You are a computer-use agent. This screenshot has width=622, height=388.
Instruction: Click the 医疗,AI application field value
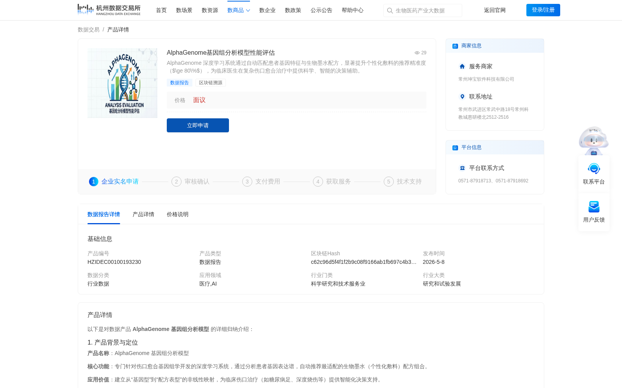pos(208,284)
